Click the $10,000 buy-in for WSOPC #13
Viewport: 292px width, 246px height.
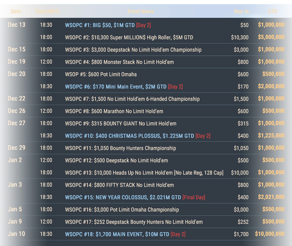240,173
